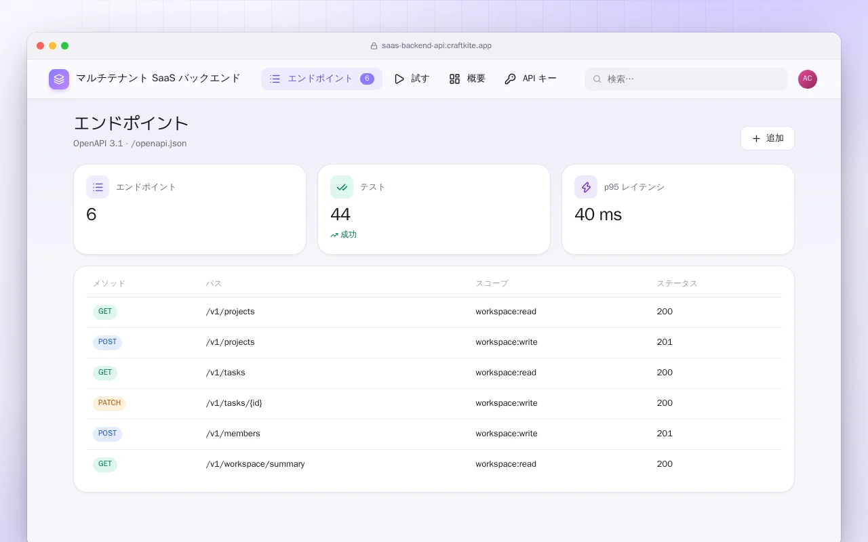Click the magnifier icon in the search box
Image resolution: width=868 pixels, height=542 pixels.
pyautogui.click(x=597, y=79)
